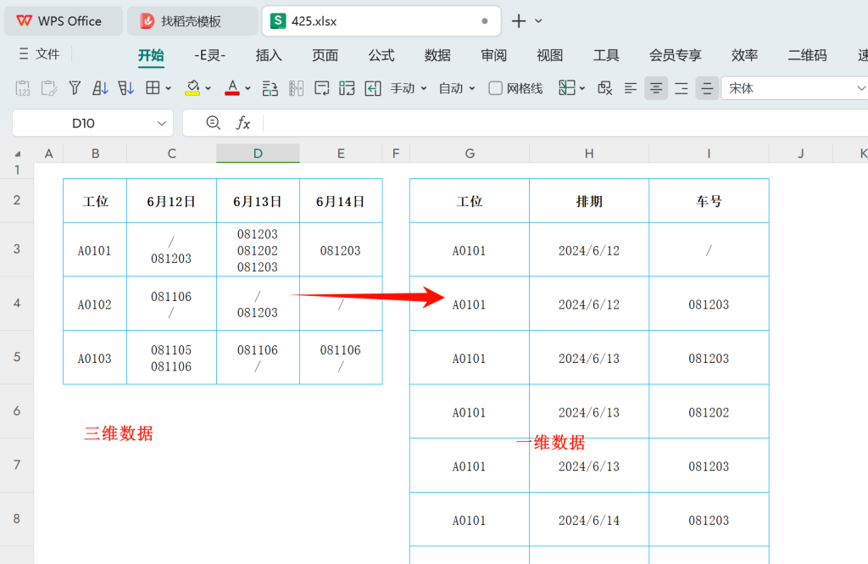Open the 手动 dropdown
The image size is (868, 564).
coord(409,88)
